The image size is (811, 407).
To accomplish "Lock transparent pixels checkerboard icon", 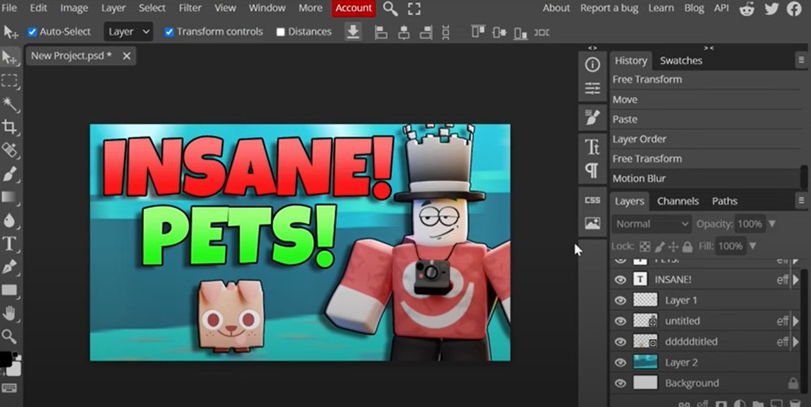I will 645,246.
